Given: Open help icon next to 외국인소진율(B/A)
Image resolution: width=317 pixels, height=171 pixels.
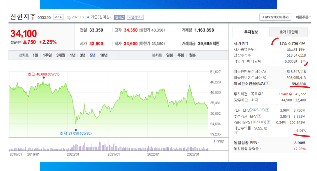Looking at the screenshot, I should tap(267, 84).
